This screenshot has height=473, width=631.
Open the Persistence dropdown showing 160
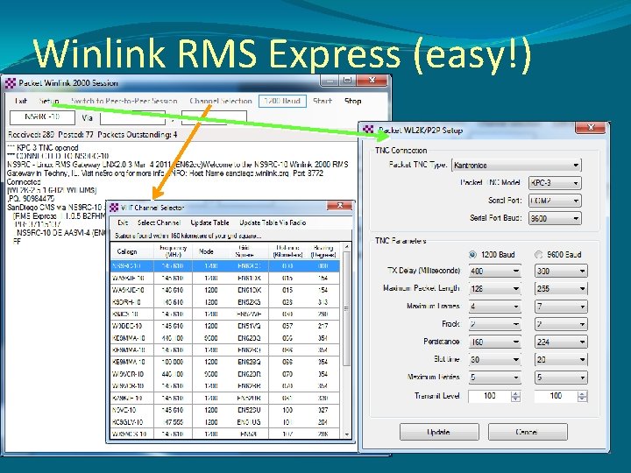click(494, 342)
